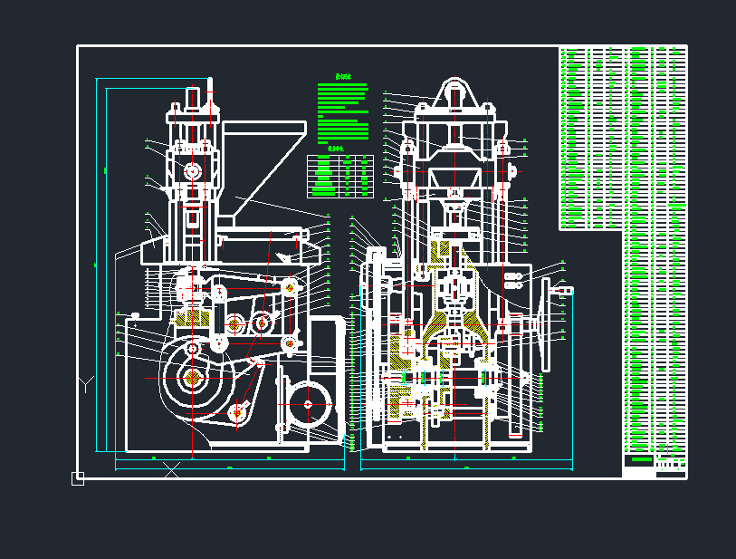Click the motor pulley circle at lower right of left view
This screenshot has height=559, width=736.
[x=308, y=403]
